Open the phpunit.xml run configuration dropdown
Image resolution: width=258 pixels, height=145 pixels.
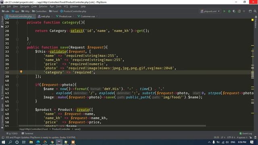(210, 11)
